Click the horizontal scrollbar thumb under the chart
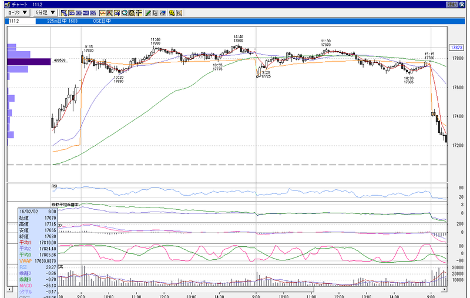The height and width of the screenshot is (298, 470). click(x=267, y=289)
